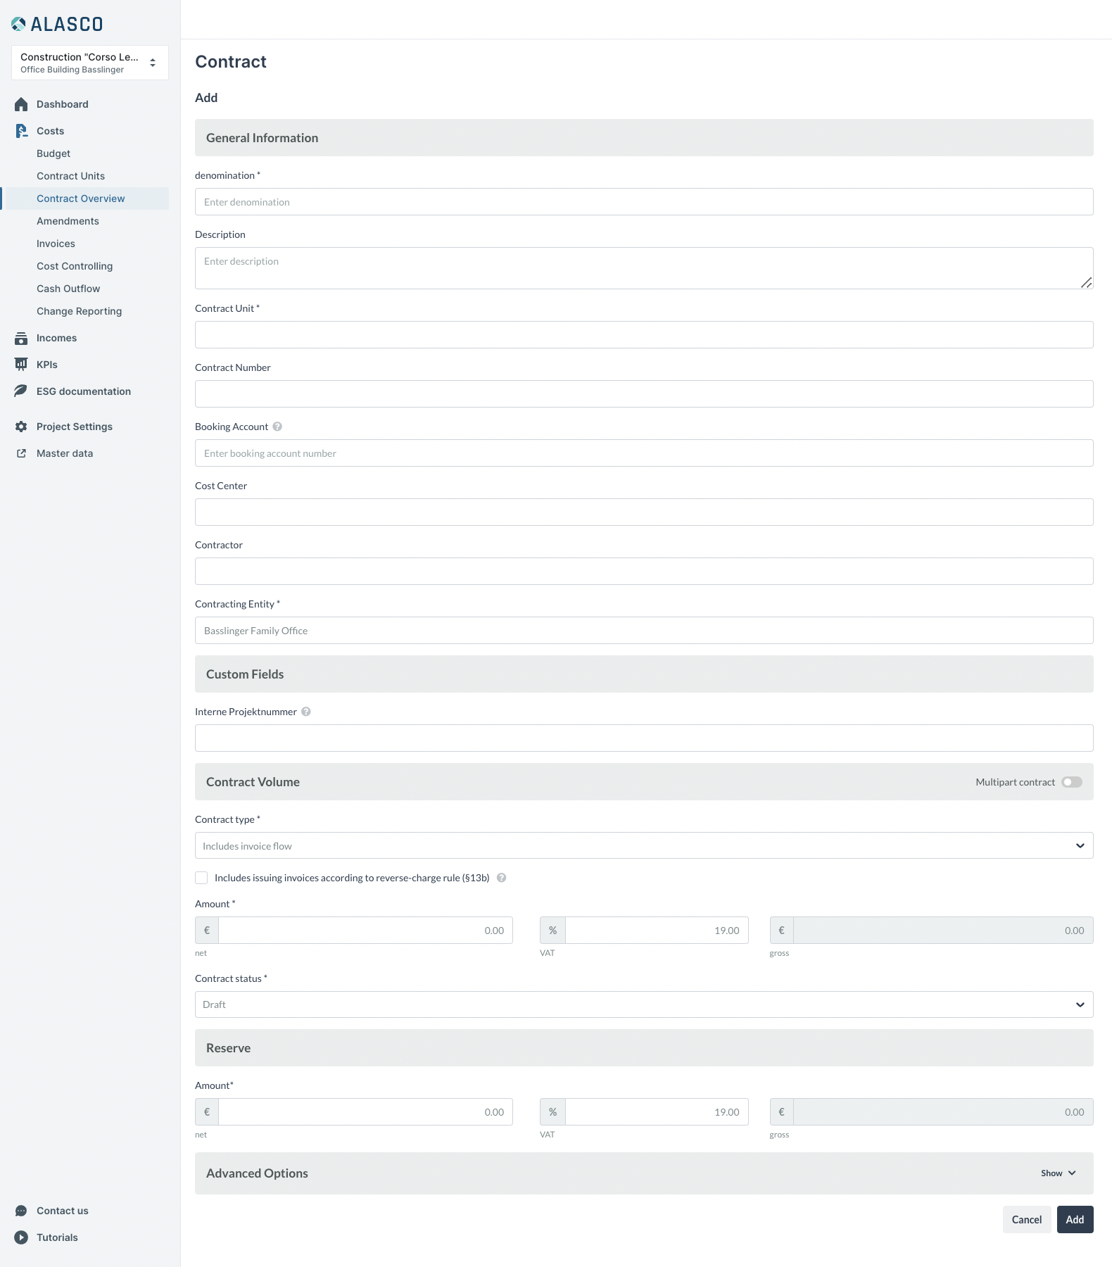
Task: Click the ESG documentation leaf icon
Action: coord(21,391)
